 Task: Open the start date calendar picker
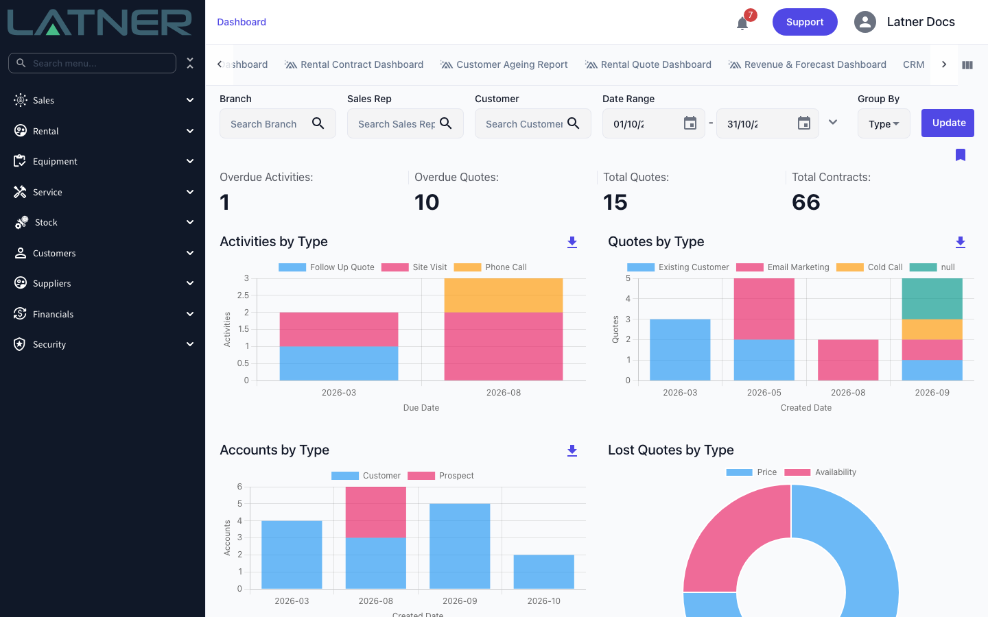pyautogui.click(x=690, y=123)
